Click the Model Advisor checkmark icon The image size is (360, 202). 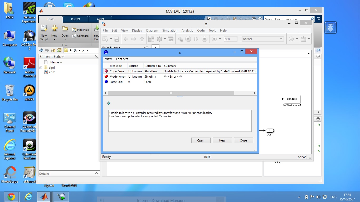pyautogui.click(x=291, y=39)
